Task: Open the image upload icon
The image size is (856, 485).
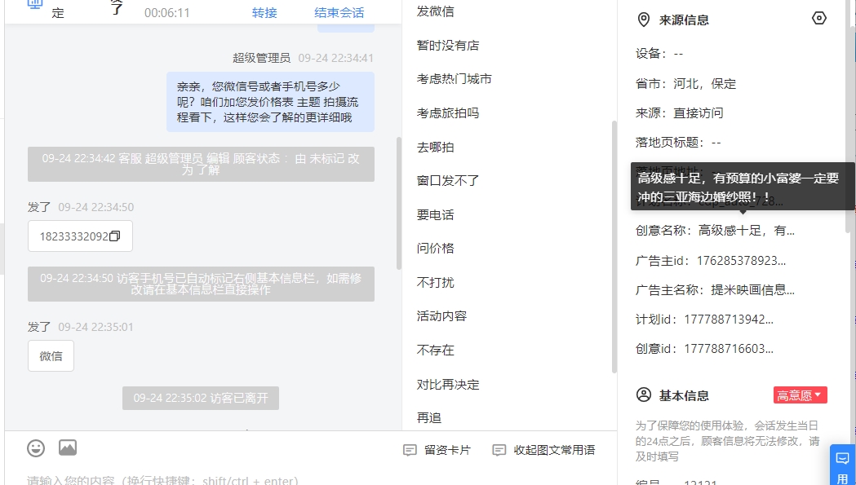Action: click(x=68, y=448)
